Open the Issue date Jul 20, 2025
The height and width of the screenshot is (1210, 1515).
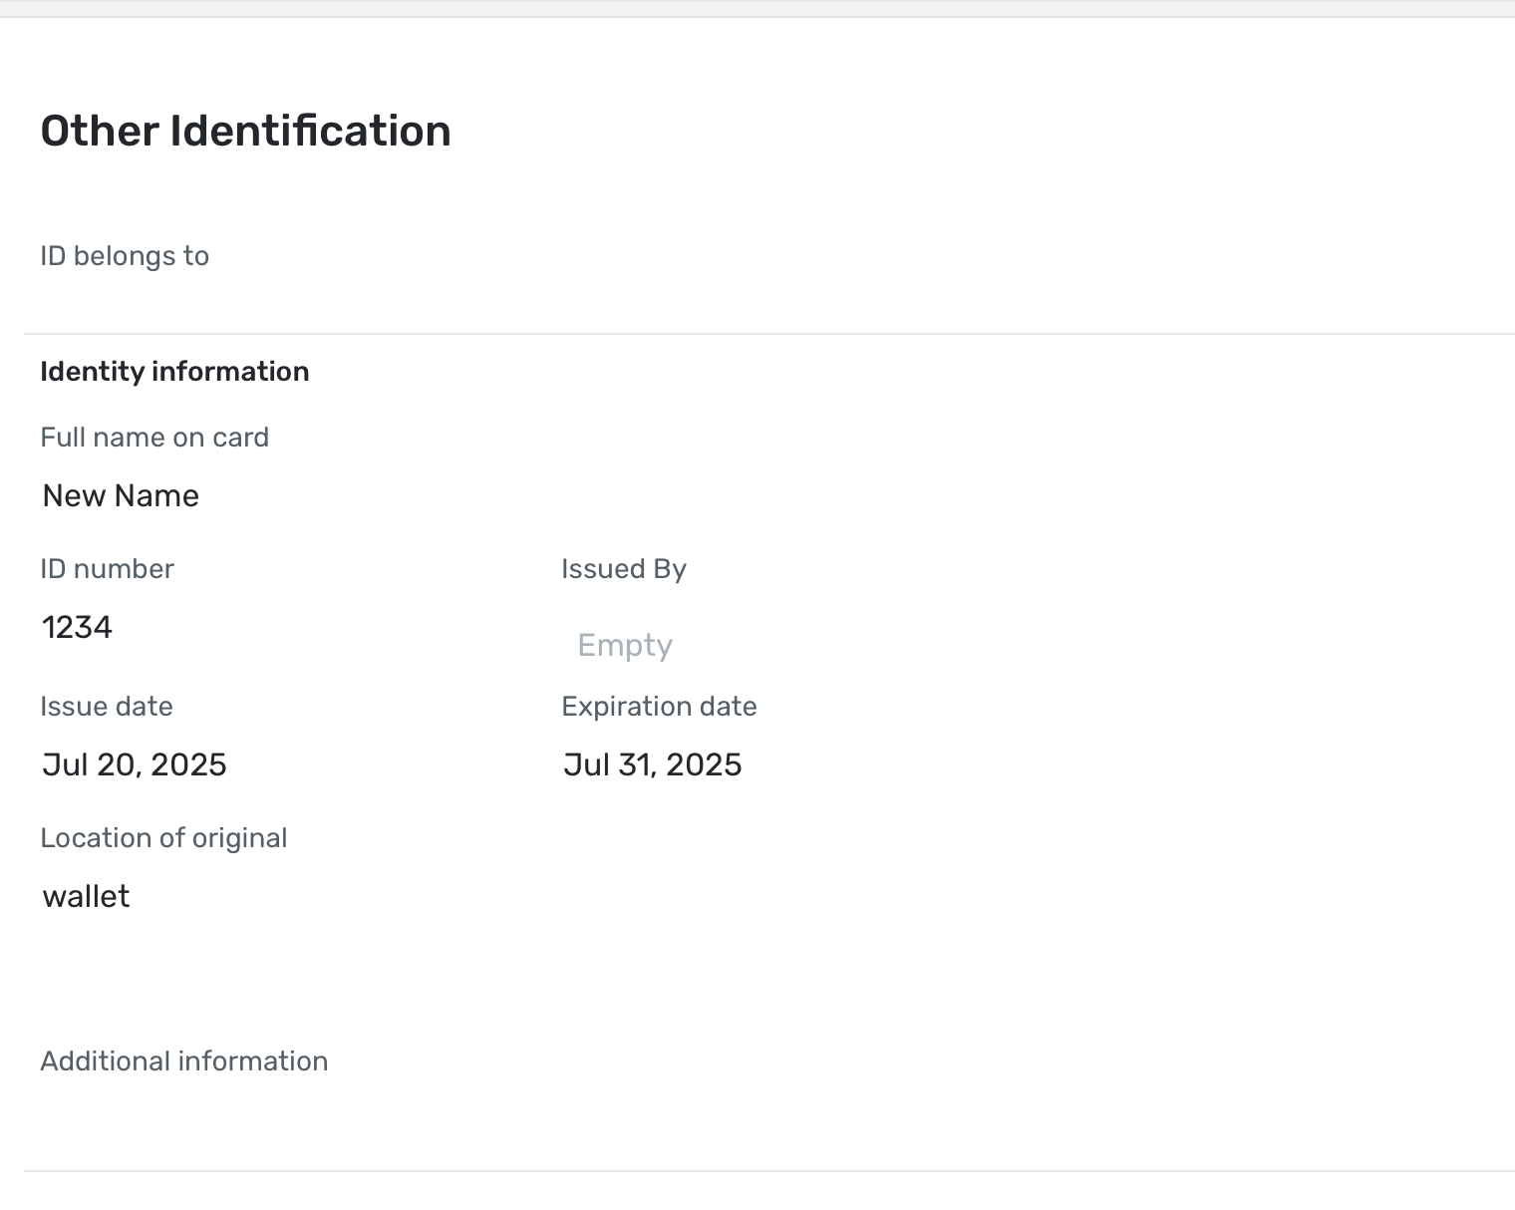pos(135,764)
